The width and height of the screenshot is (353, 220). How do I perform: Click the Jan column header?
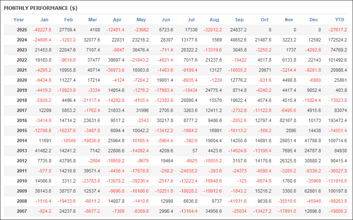pyautogui.click(x=44, y=19)
